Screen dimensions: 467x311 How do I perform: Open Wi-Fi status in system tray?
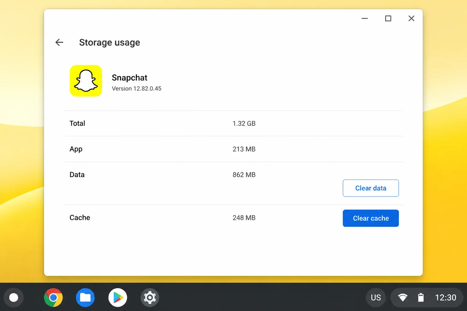click(403, 297)
